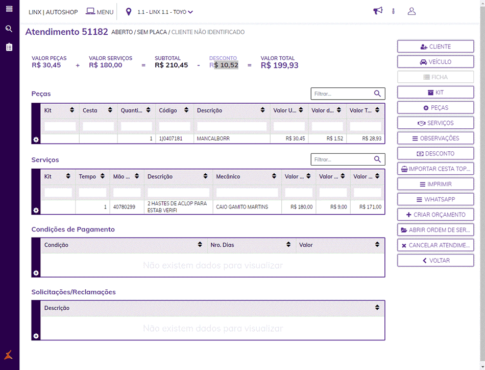Select part code 1J0407181 cell

(174, 138)
